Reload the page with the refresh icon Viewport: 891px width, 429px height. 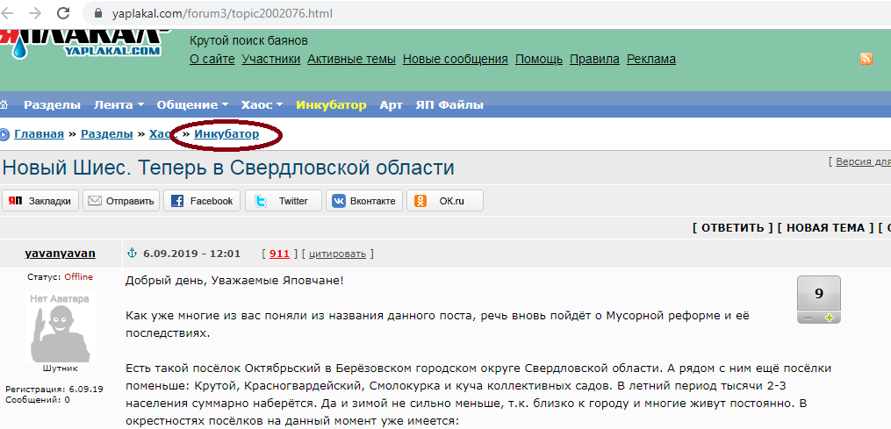coord(63,12)
